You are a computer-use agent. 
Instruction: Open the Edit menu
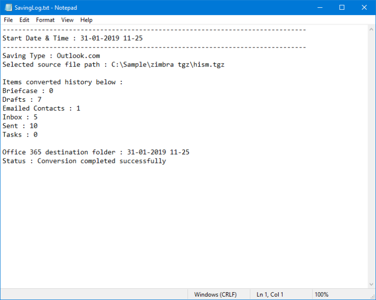pyautogui.click(x=24, y=20)
